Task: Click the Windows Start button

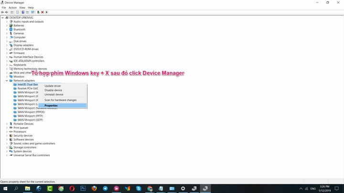Action: pyautogui.click(x=5, y=189)
